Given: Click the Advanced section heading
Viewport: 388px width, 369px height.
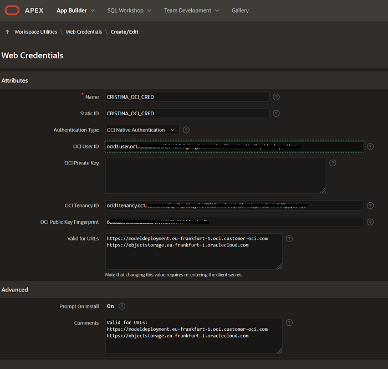Looking at the screenshot, I should [14, 290].
